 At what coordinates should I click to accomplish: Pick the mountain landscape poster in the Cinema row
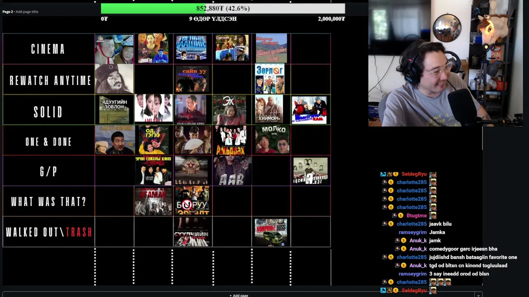[271, 48]
